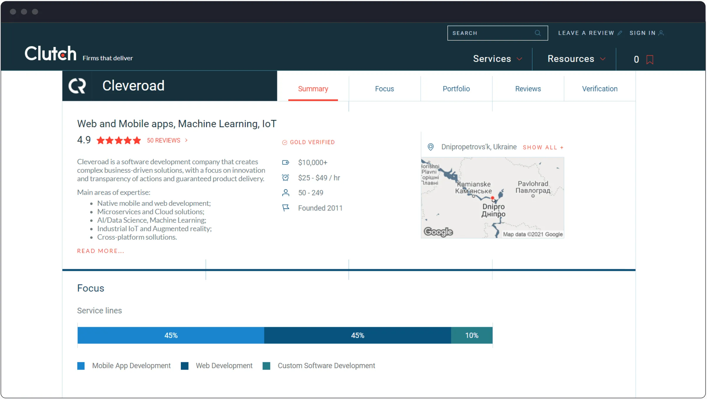This screenshot has width=707, height=399.
Task: Click the location pin icon
Action: 430,147
